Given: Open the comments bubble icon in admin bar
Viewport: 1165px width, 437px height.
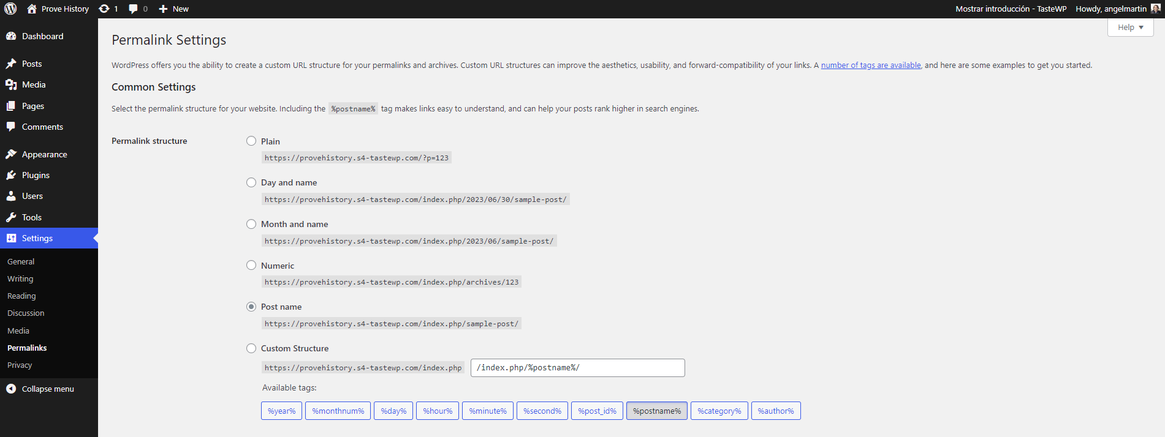Looking at the screenshot, I should click(x=133, y=9).
